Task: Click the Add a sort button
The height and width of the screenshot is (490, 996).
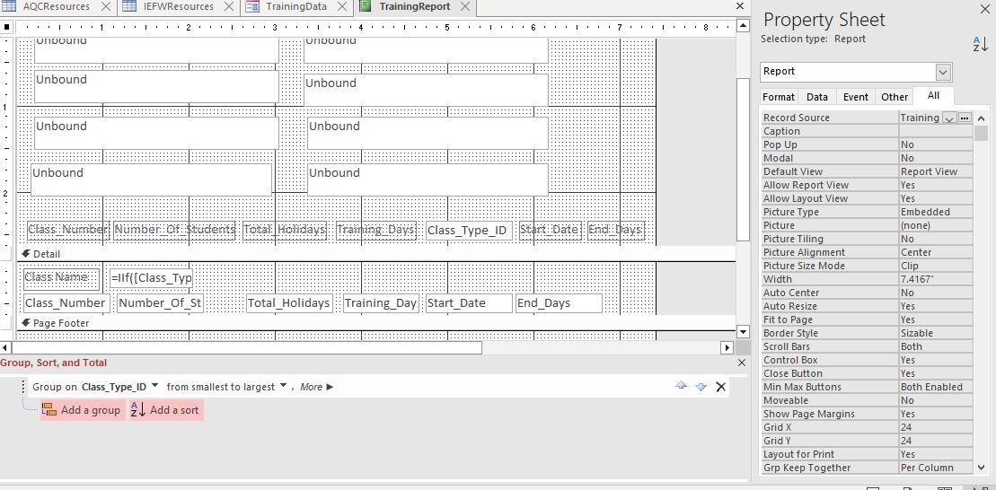Action: [166, 410]
